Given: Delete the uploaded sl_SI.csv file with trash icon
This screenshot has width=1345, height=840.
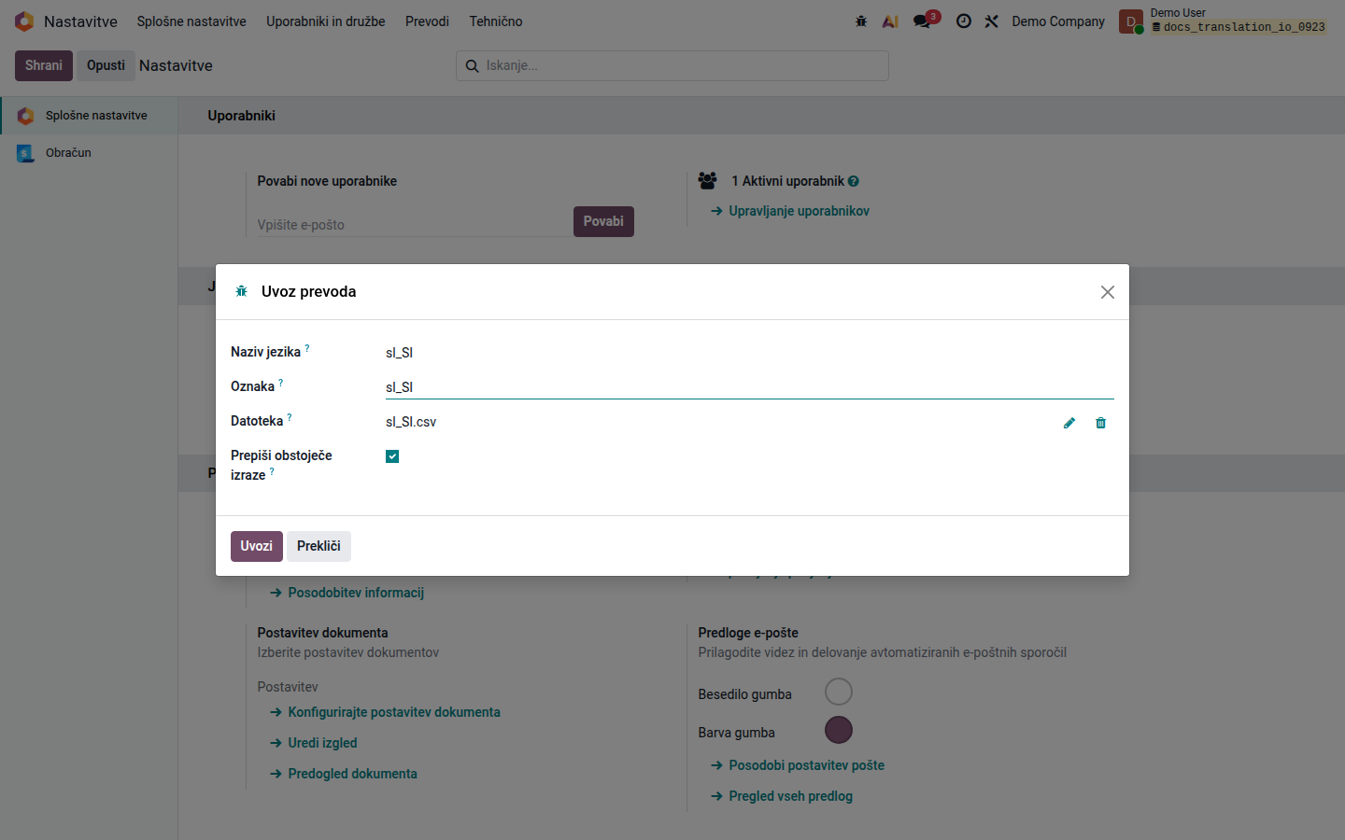Looking at the screenshot, I should pos(1100,423).
